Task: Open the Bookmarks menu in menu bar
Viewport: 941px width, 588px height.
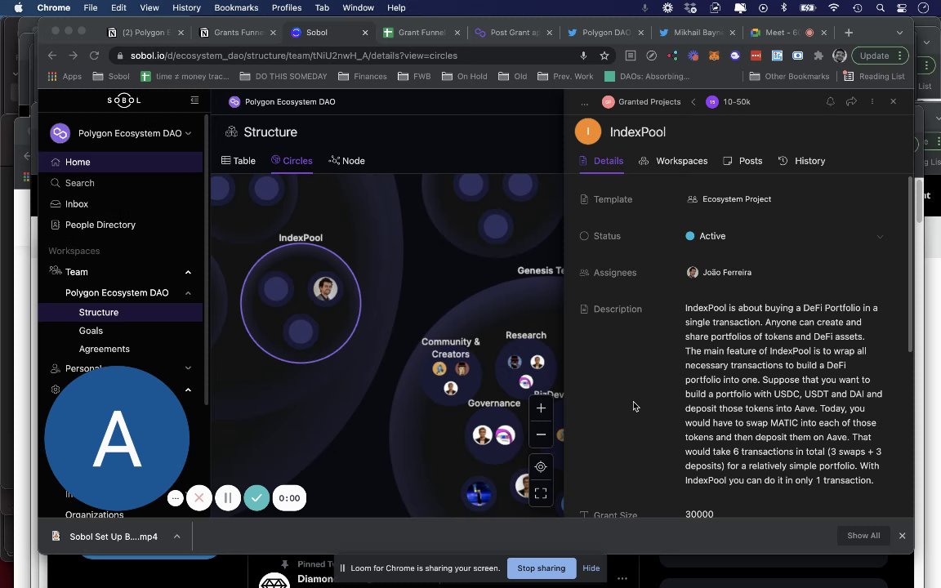Action: pyautogui.click(x=236, y=8)
